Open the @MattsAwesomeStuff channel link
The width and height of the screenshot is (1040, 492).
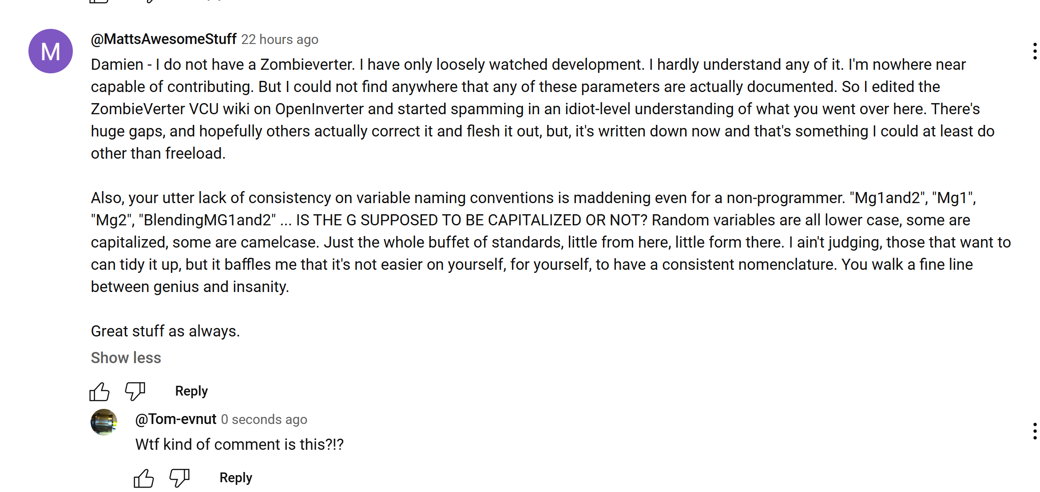click(x=163, y=39)
